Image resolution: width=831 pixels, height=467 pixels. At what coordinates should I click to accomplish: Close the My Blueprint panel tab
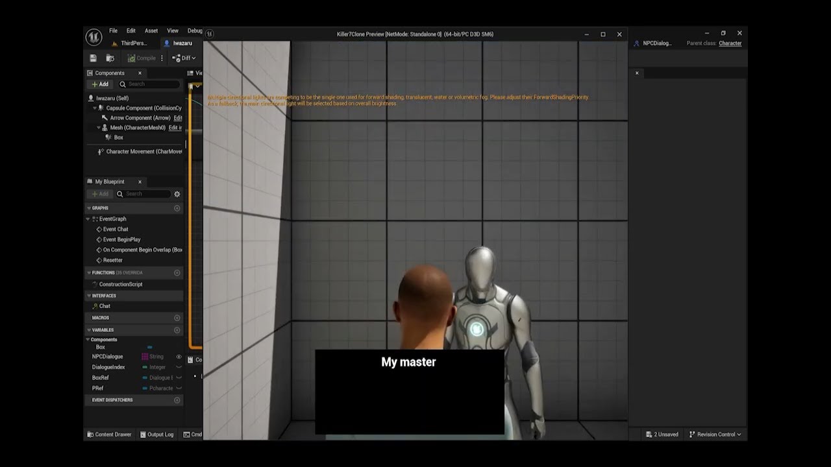click(x=140, y=182)
